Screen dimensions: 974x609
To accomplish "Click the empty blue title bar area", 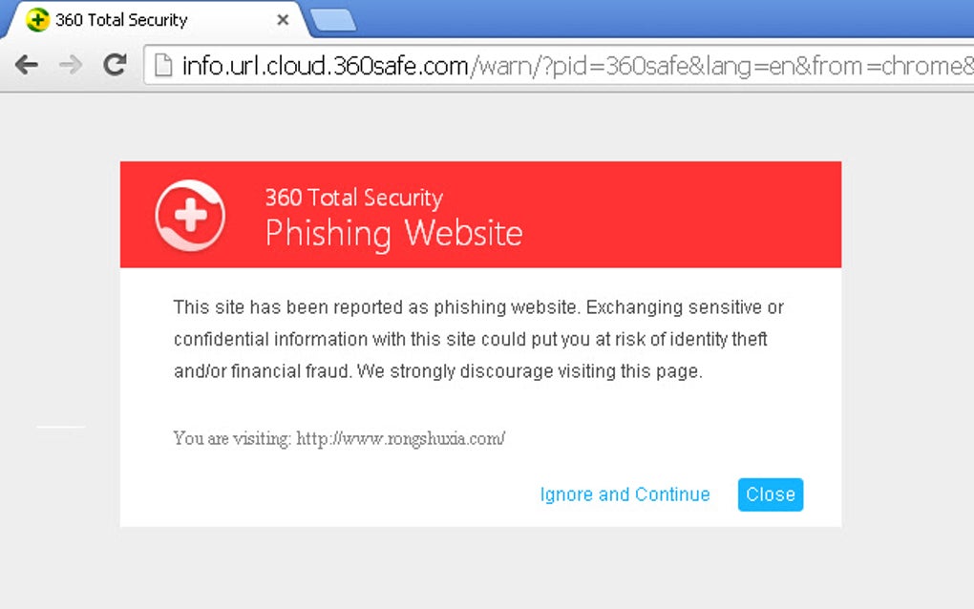I will [x=668, y=17].
